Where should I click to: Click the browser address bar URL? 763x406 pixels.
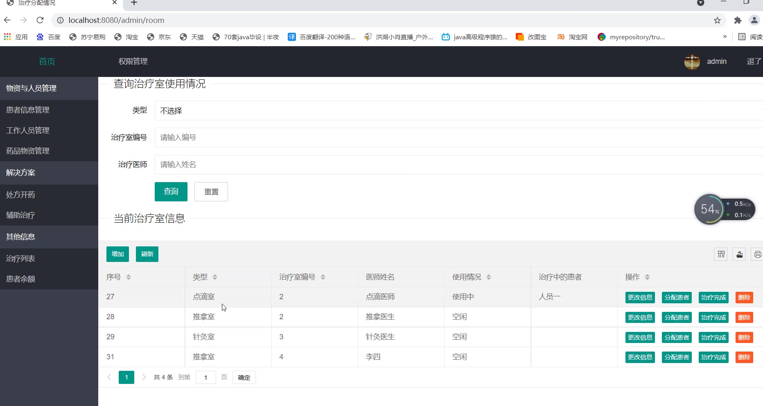(116, 20)
